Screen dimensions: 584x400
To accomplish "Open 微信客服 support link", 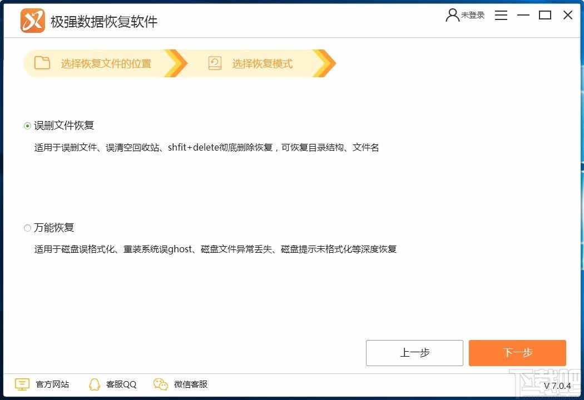I will [x=190, y=384].
